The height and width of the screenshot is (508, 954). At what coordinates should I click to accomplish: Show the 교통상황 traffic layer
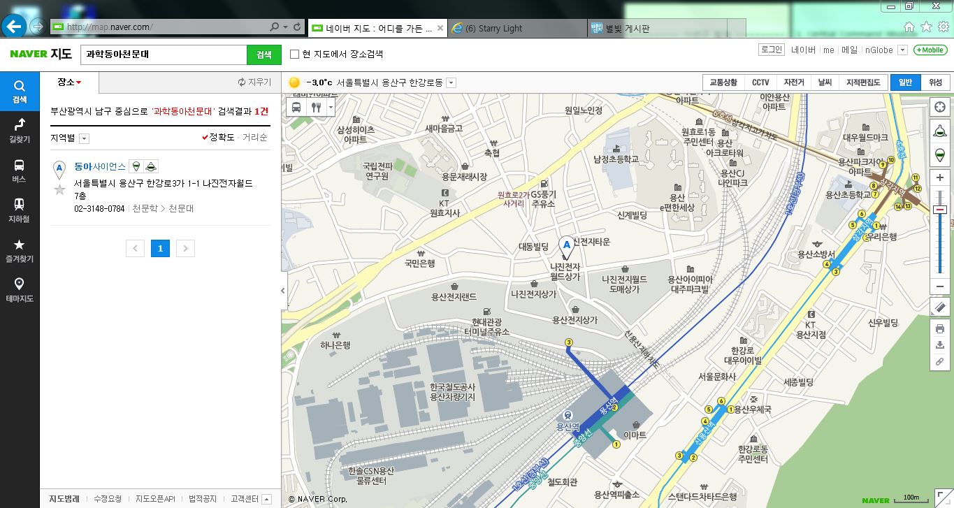point(723,82)
